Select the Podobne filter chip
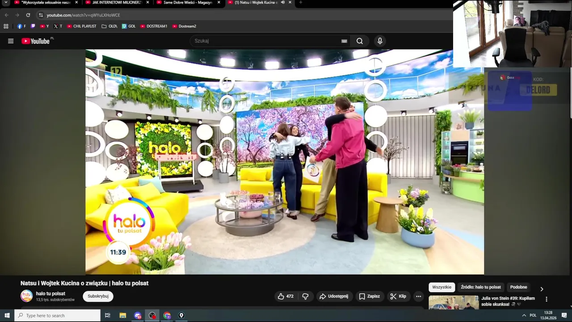Viewport: 572px width, 322px height. pos(518,287)
